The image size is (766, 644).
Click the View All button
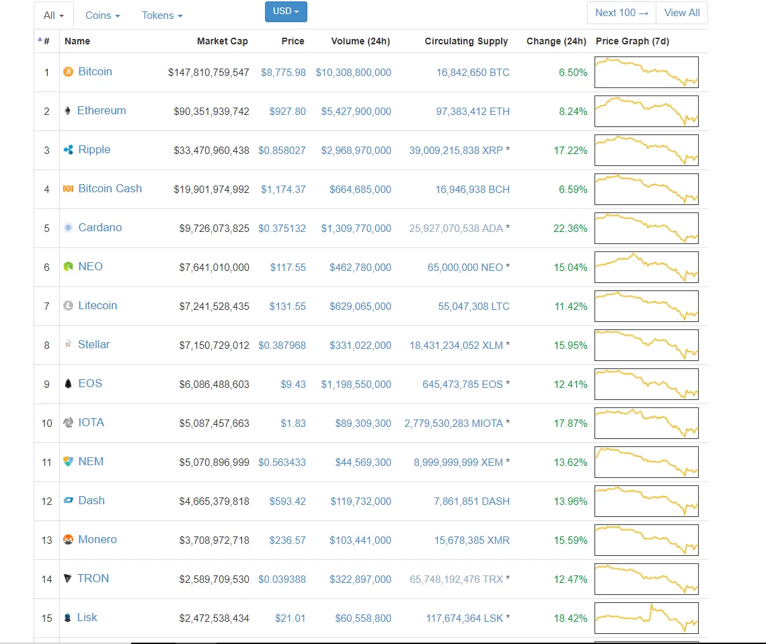click(682, 13)
